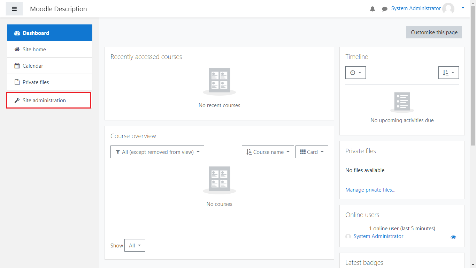Click the Private files page icon
The height and width of the screenshot is (268, 476).
coord(17,82)
